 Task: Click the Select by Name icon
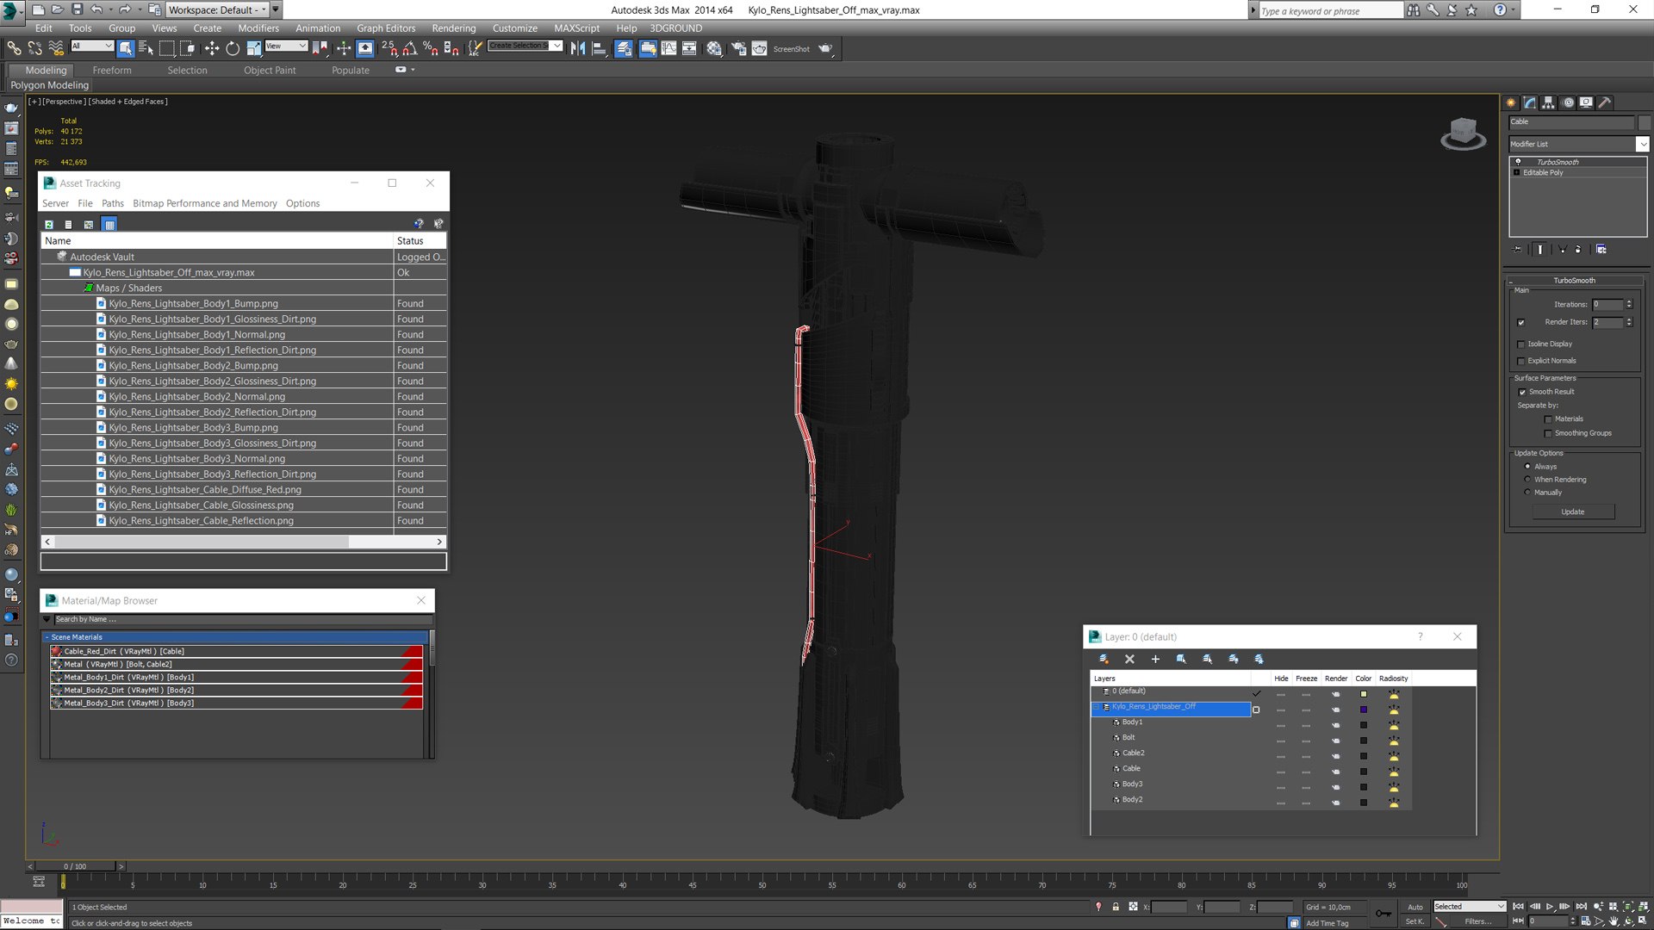(x=146, y=48)
